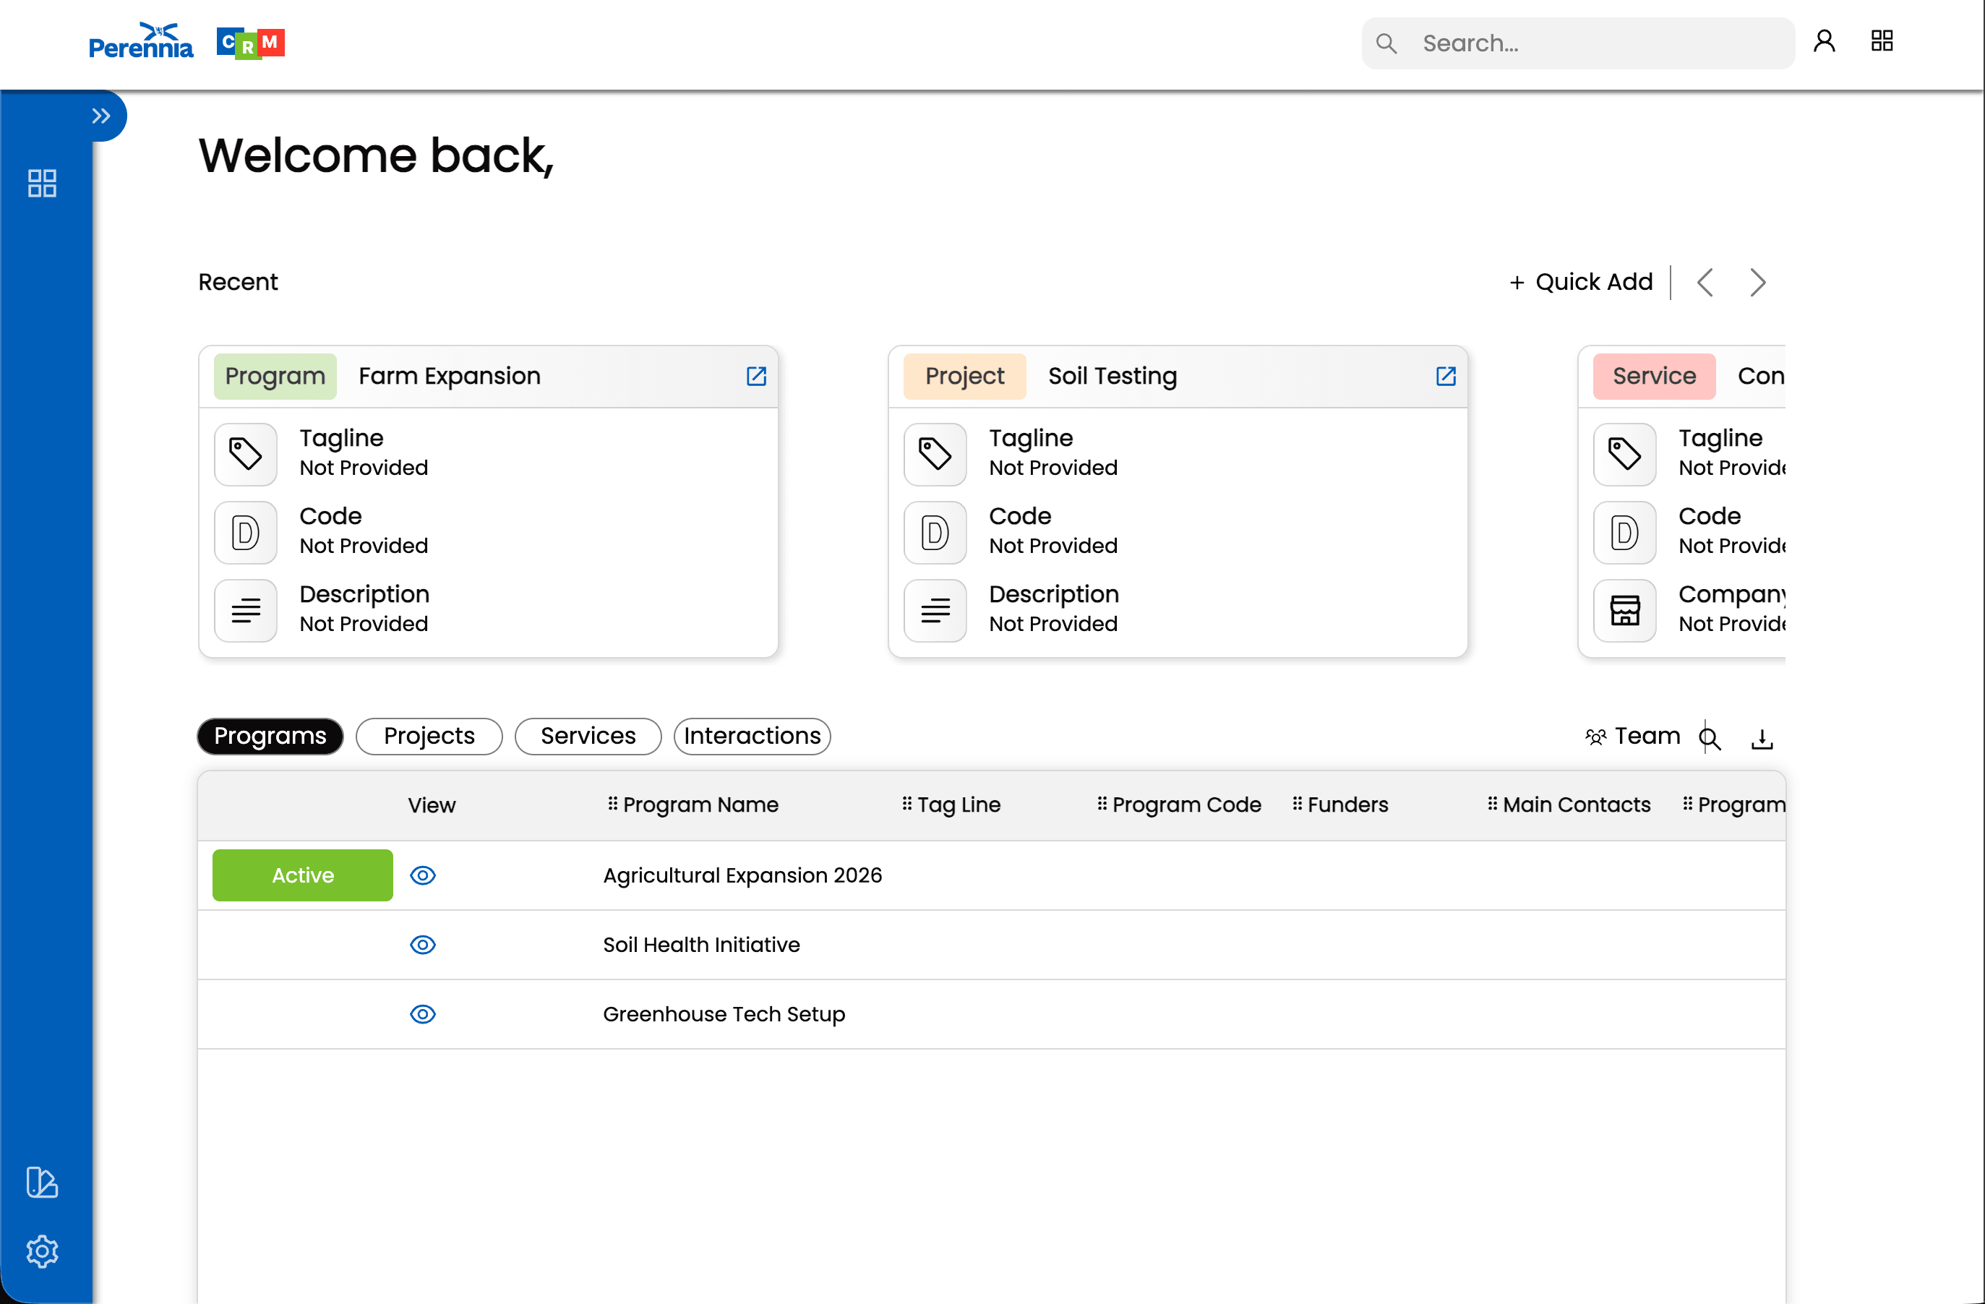View Greenhouse Tech Setup with eye icon

tap(423, 1014)
